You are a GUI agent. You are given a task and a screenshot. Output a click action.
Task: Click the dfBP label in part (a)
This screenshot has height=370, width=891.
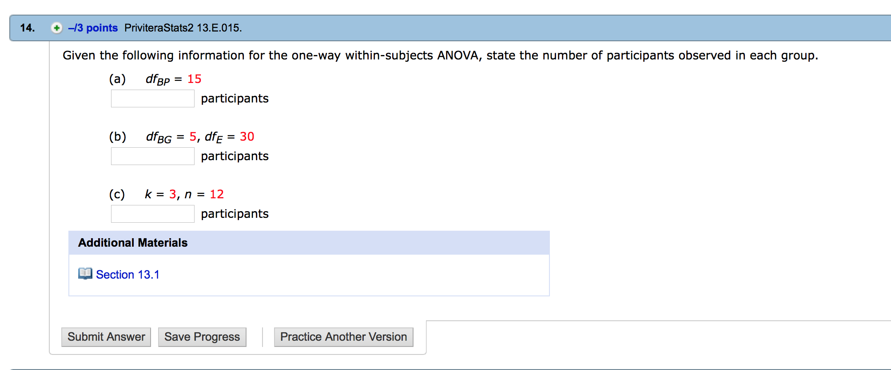(158, 80)
